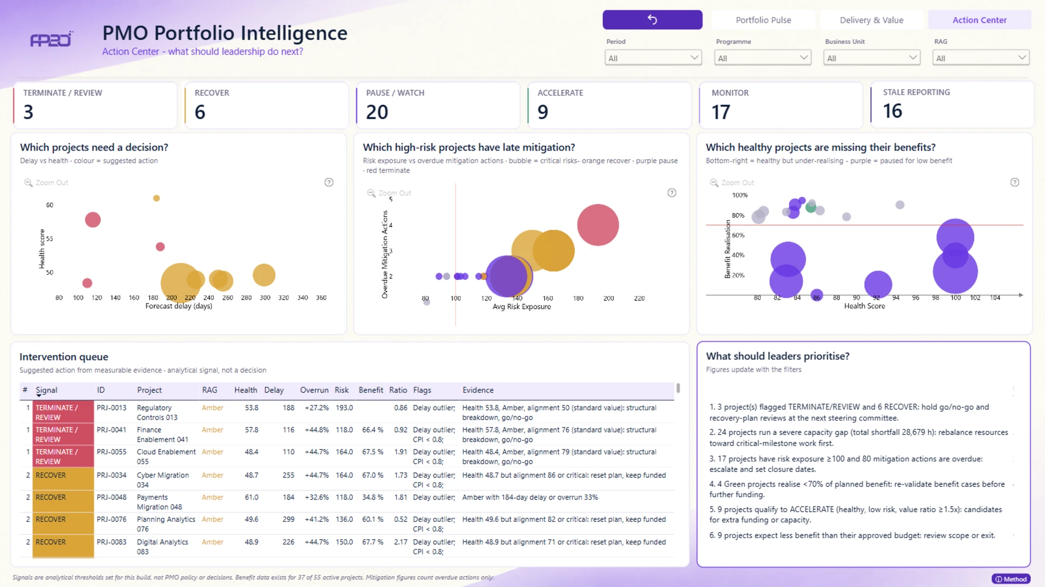This screenshot has width=1045, height=587.
Task: Select the Action Center tab
Action: point(979,20)
